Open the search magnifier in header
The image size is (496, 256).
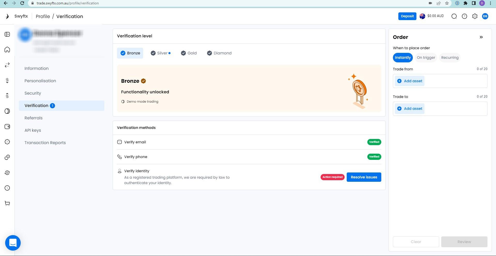[454, 16]
